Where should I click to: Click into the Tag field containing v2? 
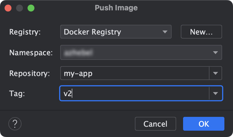[134, 93]
